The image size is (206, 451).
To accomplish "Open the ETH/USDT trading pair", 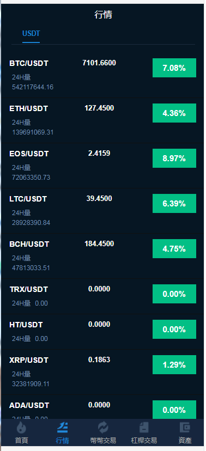I will [x=103, y=120].
